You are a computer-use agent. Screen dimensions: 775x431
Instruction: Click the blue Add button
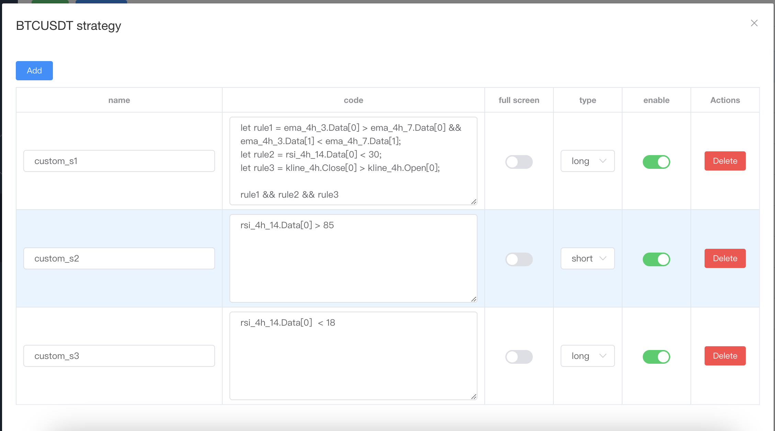(x=34, y=71)
